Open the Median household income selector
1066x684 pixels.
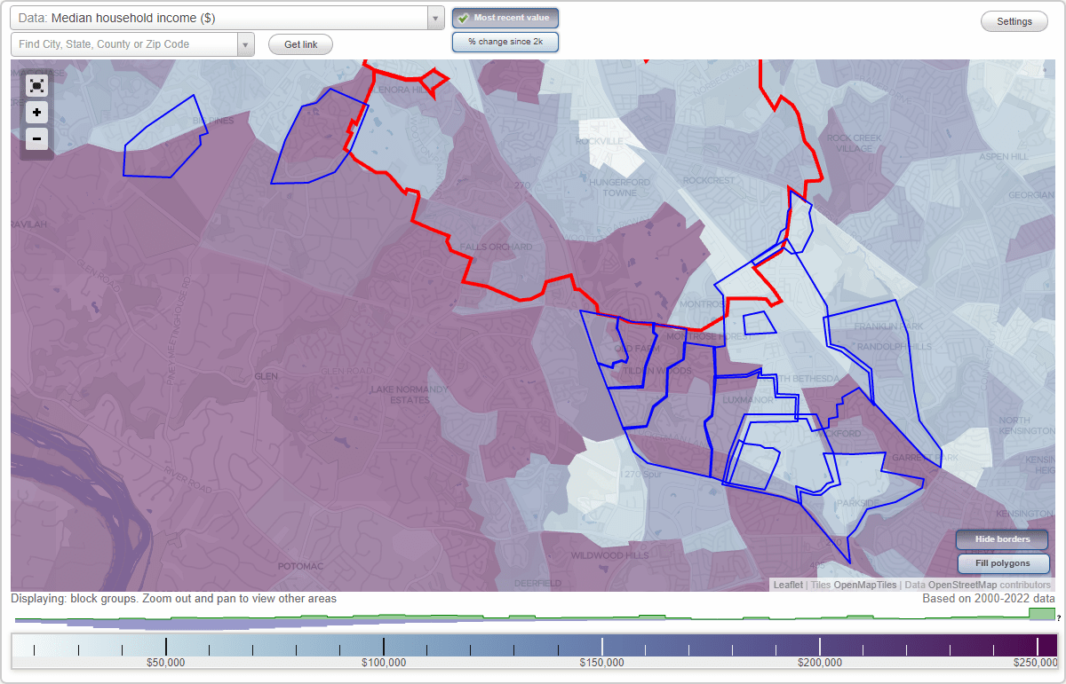[x=222, y=17]
